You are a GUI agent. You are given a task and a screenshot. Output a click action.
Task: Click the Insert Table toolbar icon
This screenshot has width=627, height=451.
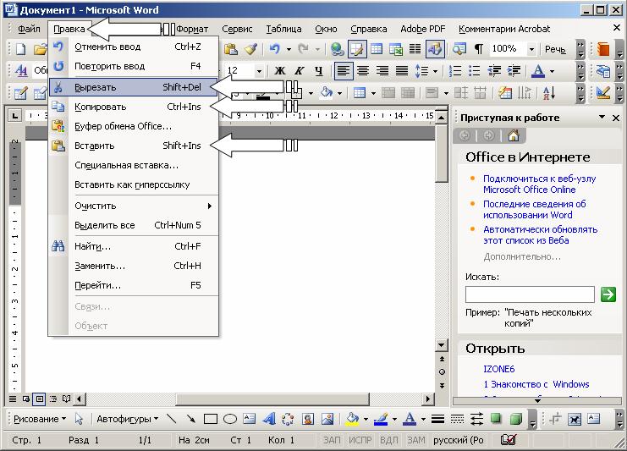[377, 49]
